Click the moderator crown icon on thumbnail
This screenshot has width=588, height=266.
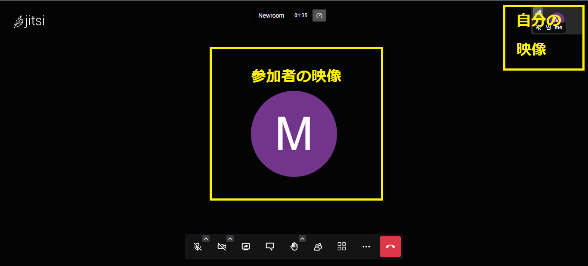coord(548,28)
